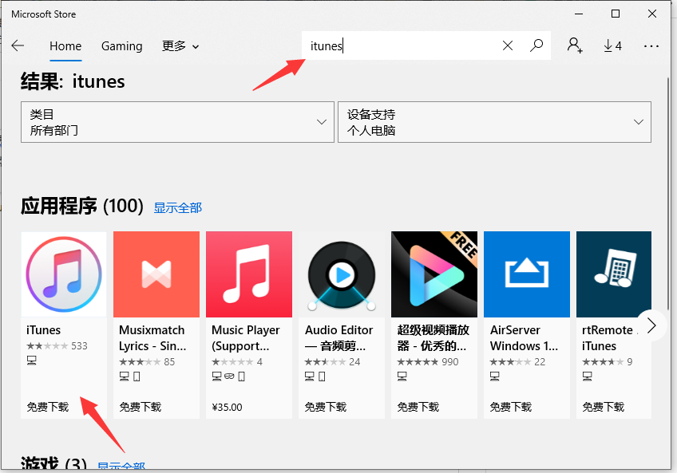
Task: Click the search magnifier icon
Action: 536,45
